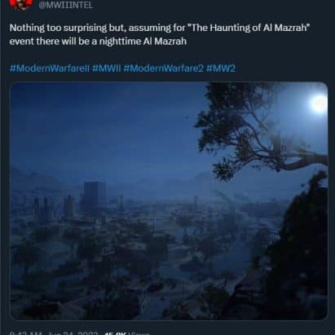The image size is (335, 335).
Task: Open the #MWII hashtag
Action: click(x=106, y=68)
